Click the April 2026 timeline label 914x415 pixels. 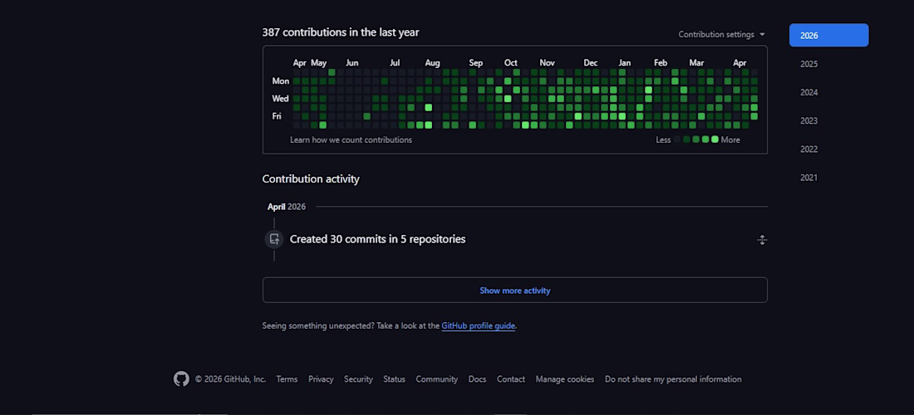click(286, 207)
